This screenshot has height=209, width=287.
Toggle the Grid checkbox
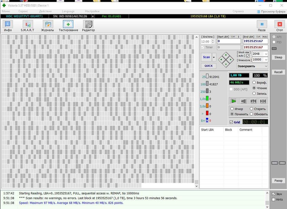[231, 122]
